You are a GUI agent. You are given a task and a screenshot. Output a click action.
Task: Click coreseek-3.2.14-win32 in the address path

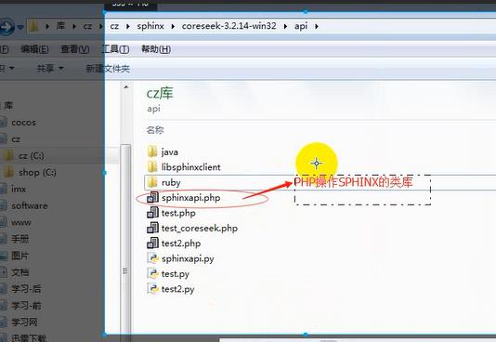click(228, 26)
